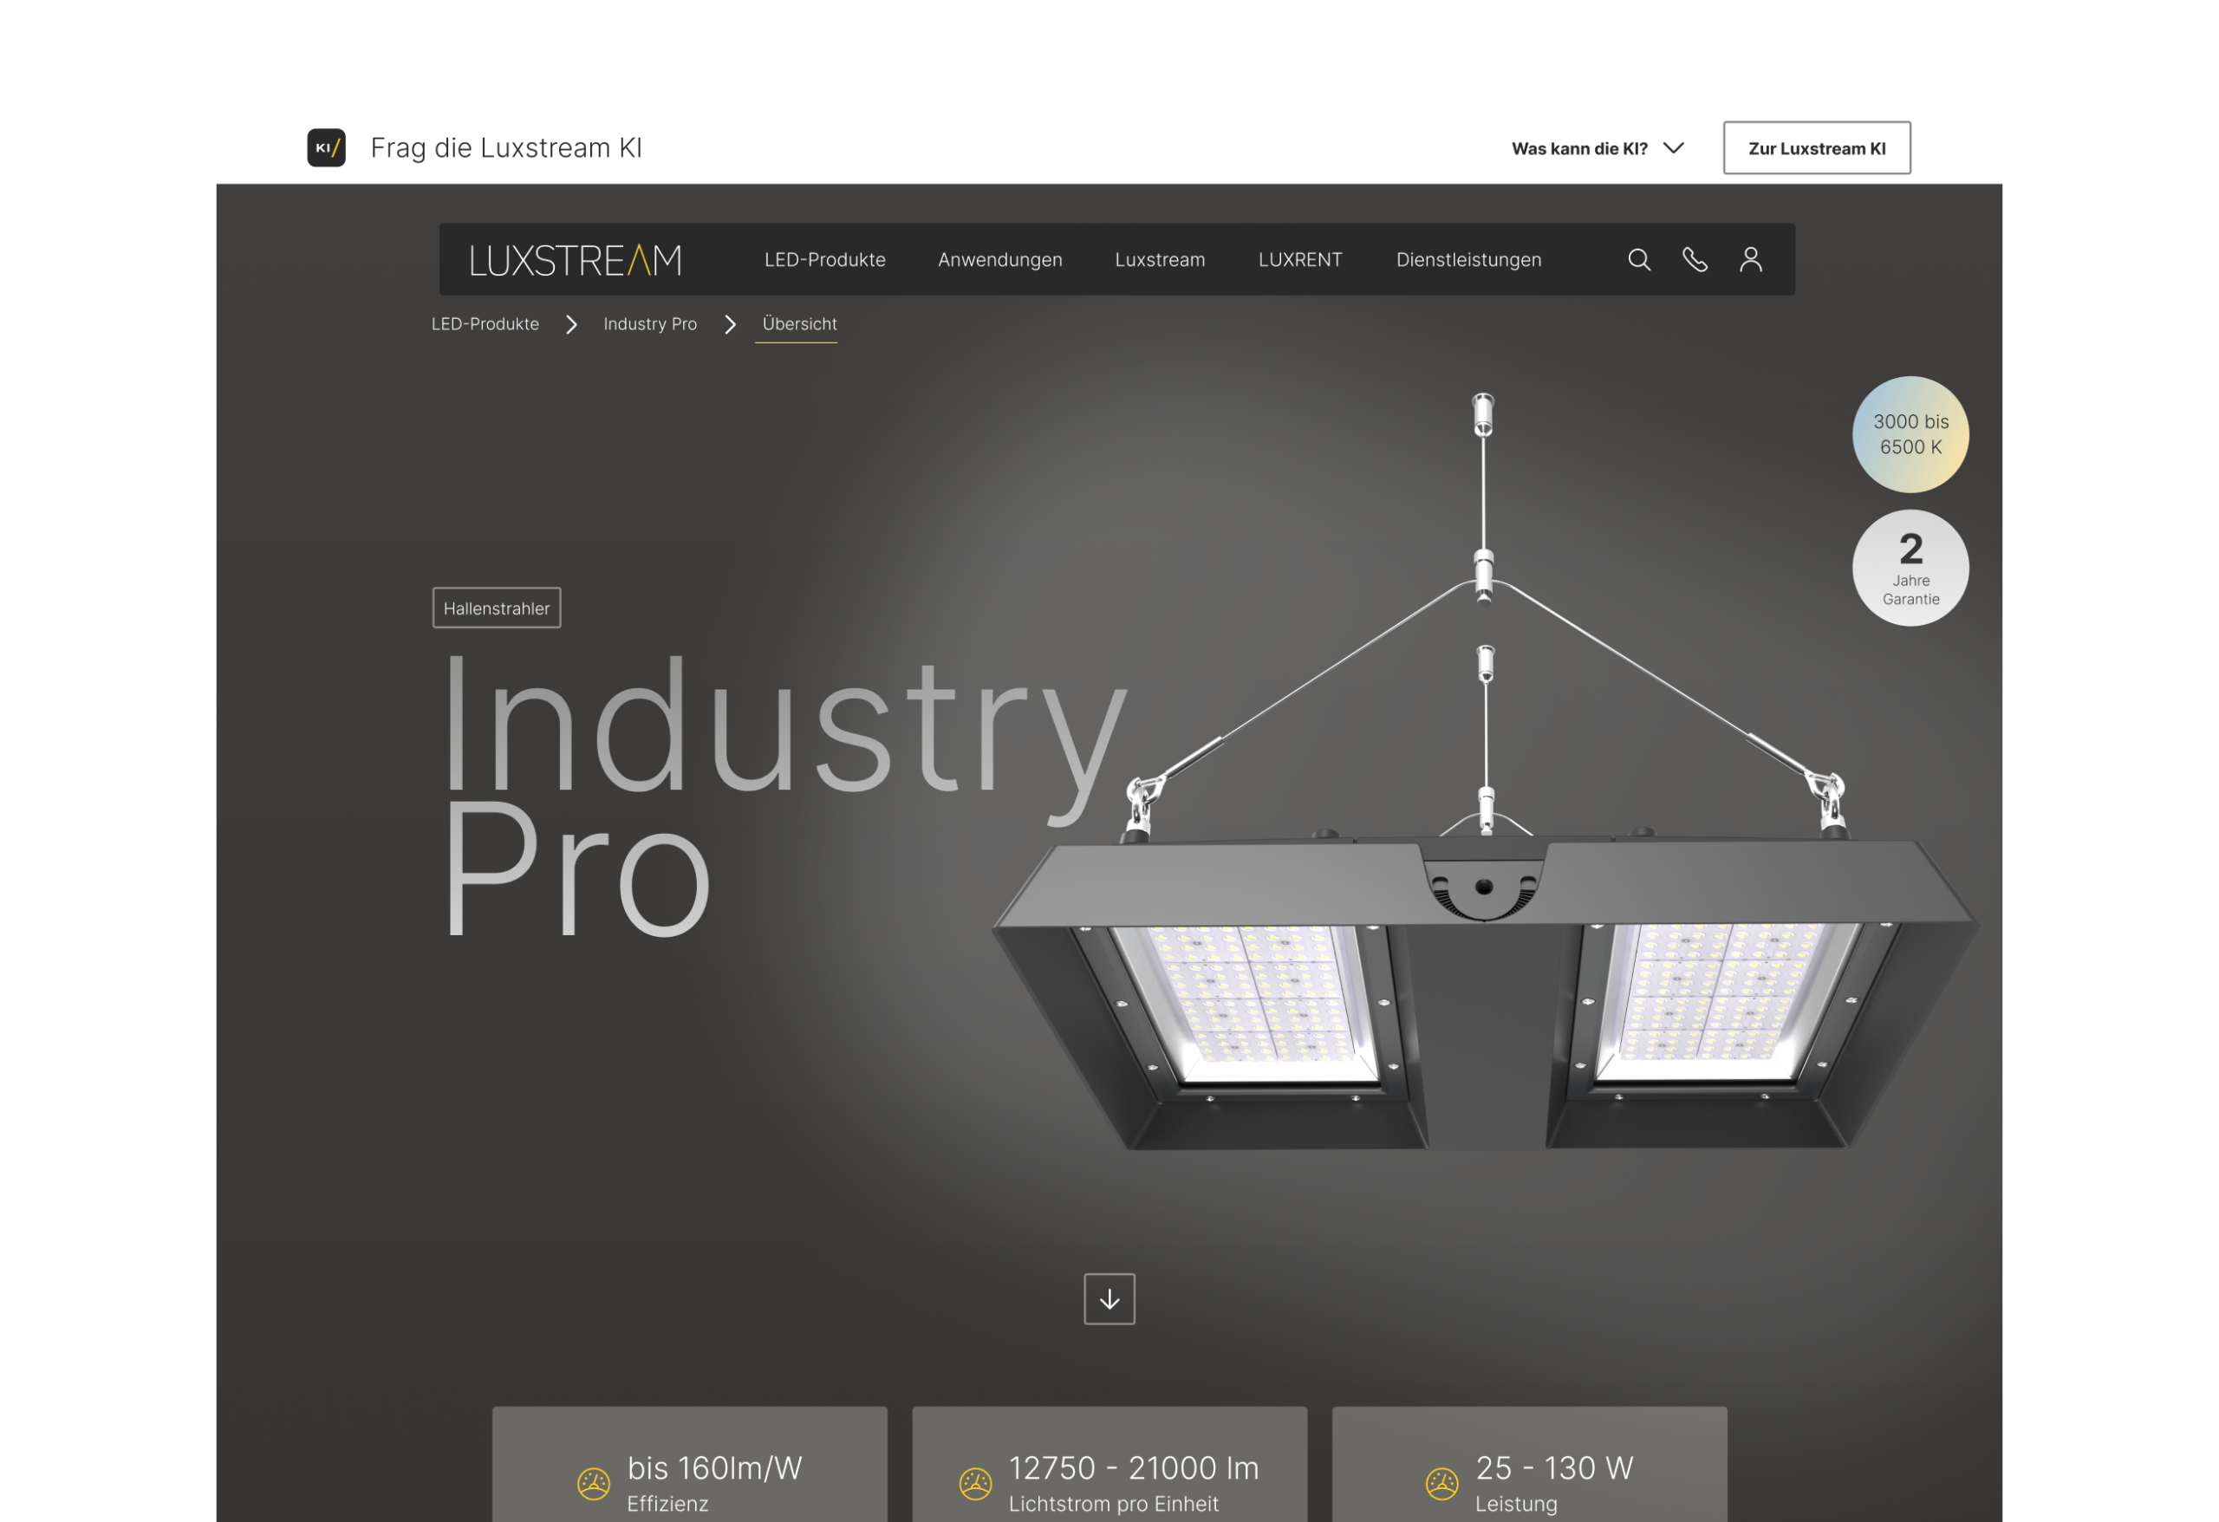
Task: Click the Leistung gauge icon
Action: click(1441, 1484)
